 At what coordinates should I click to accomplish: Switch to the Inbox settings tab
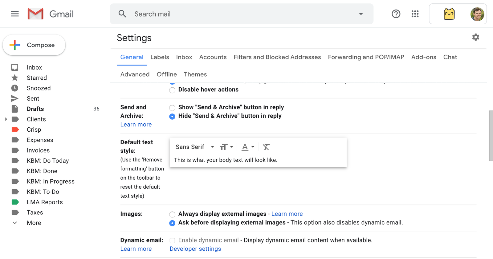pos(184,57)
